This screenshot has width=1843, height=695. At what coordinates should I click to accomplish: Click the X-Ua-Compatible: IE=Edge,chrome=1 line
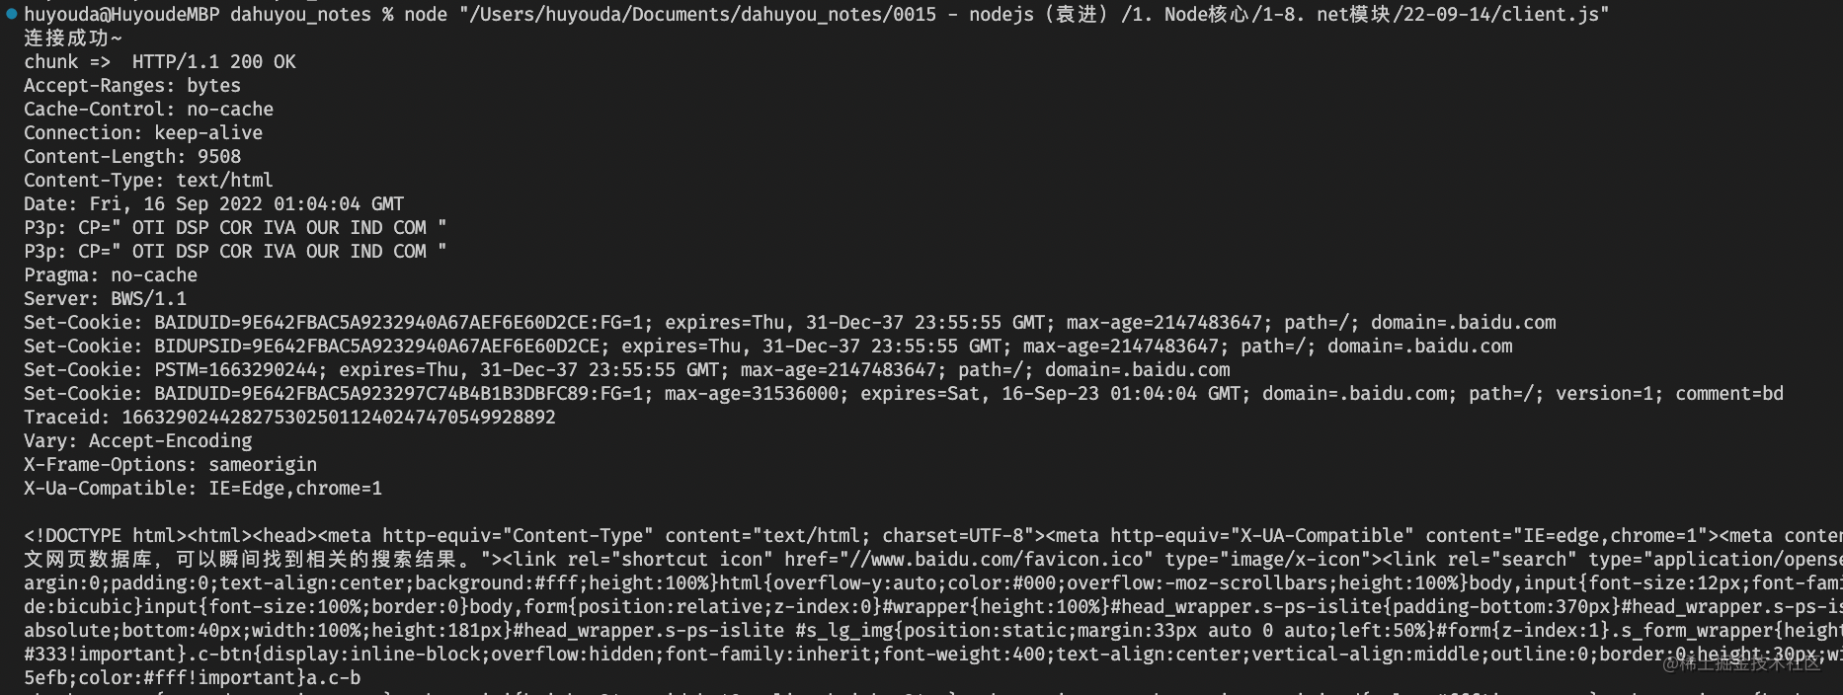point(203,489)
